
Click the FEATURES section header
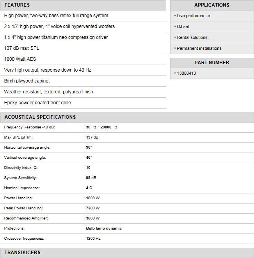click(17, 5)
